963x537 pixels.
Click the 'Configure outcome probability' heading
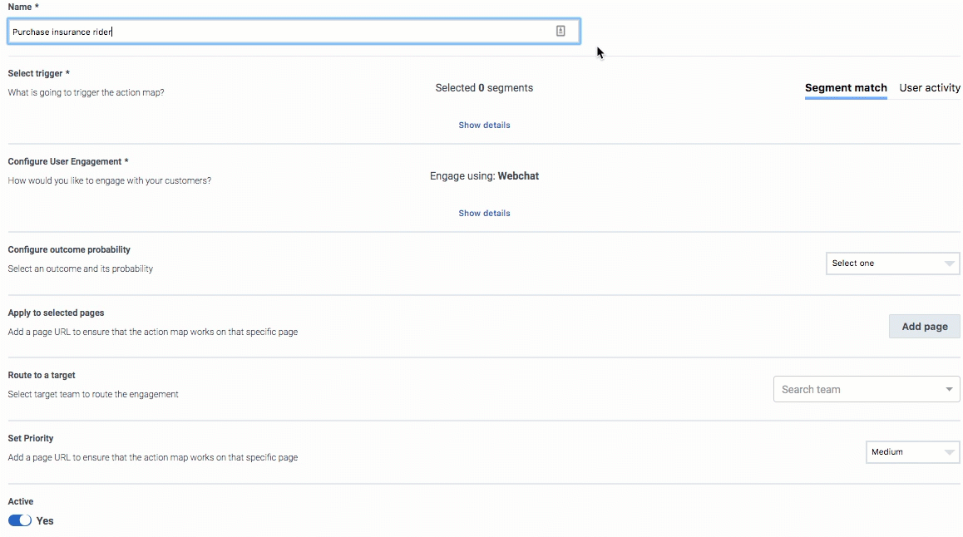point(69,249)
